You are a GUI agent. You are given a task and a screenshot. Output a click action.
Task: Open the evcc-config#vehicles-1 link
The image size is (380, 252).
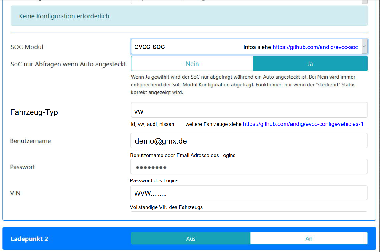pyautogui.click(x=303, y=124)
